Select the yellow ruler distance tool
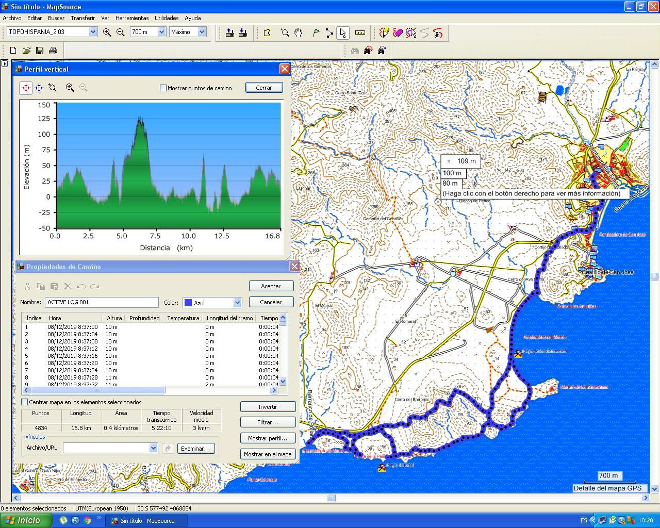 pyautogui.click(x=360, y=32)
